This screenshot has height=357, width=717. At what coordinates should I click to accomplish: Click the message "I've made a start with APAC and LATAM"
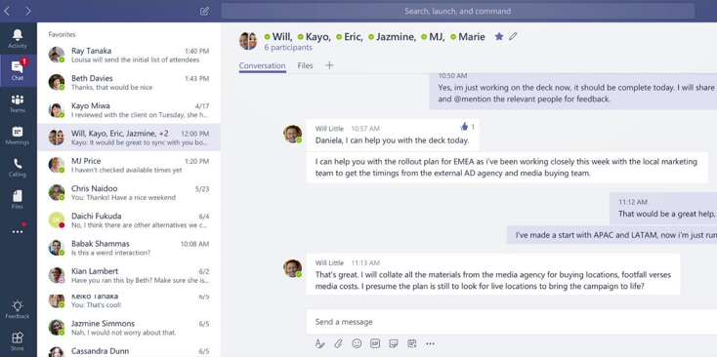[612, 235]
